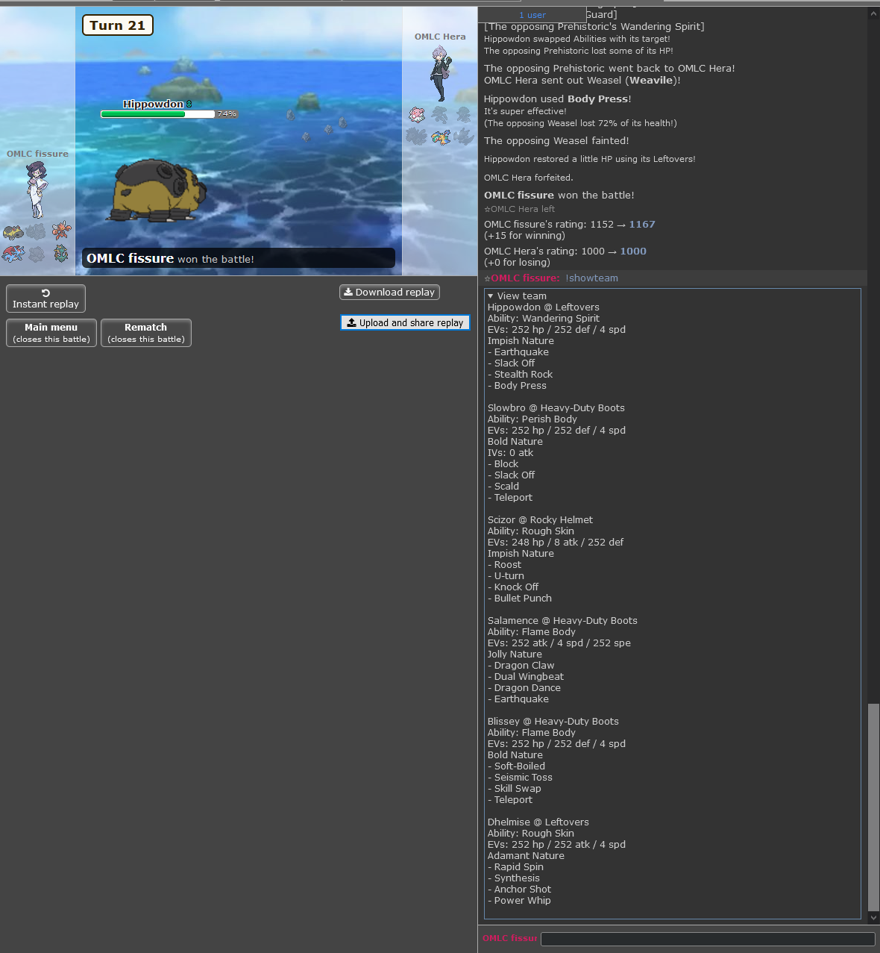880x953 pixels.
Task: Click the "!showteam" command text
Action: coord(591,278)
